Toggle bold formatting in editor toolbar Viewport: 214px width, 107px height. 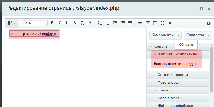pyautogui.click(x=52, y=23)
